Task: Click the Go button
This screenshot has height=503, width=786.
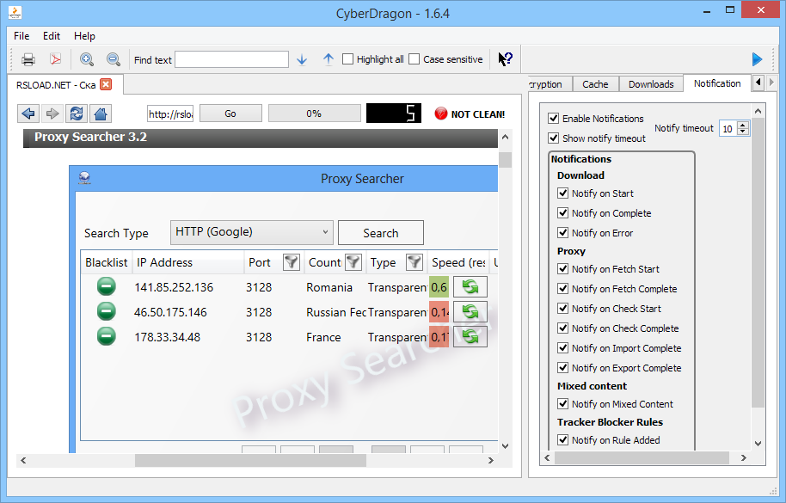Action: [230, 113]
